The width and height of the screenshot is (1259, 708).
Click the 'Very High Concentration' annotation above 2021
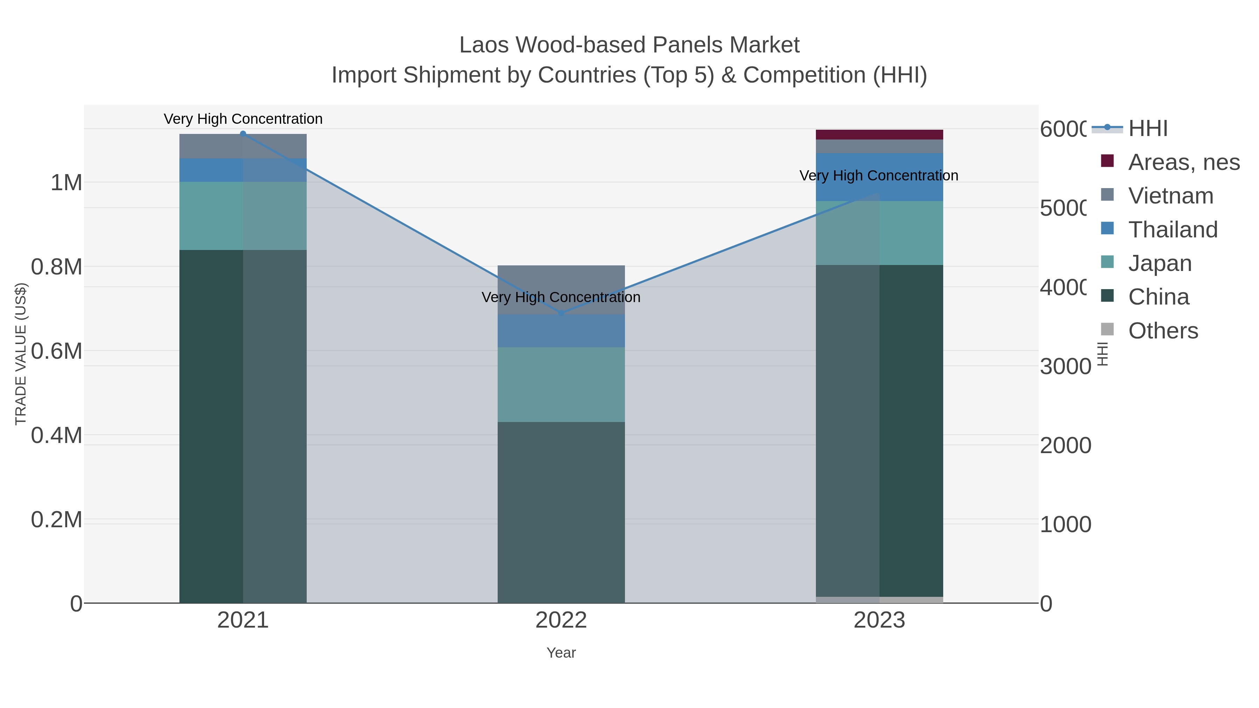(x=243, y=119)
